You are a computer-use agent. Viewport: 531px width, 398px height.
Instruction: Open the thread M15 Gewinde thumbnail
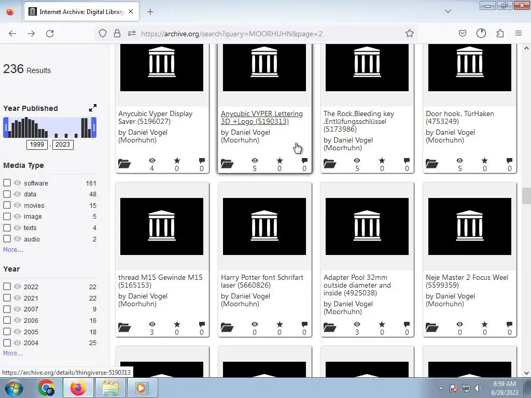[x=162, y=226]
